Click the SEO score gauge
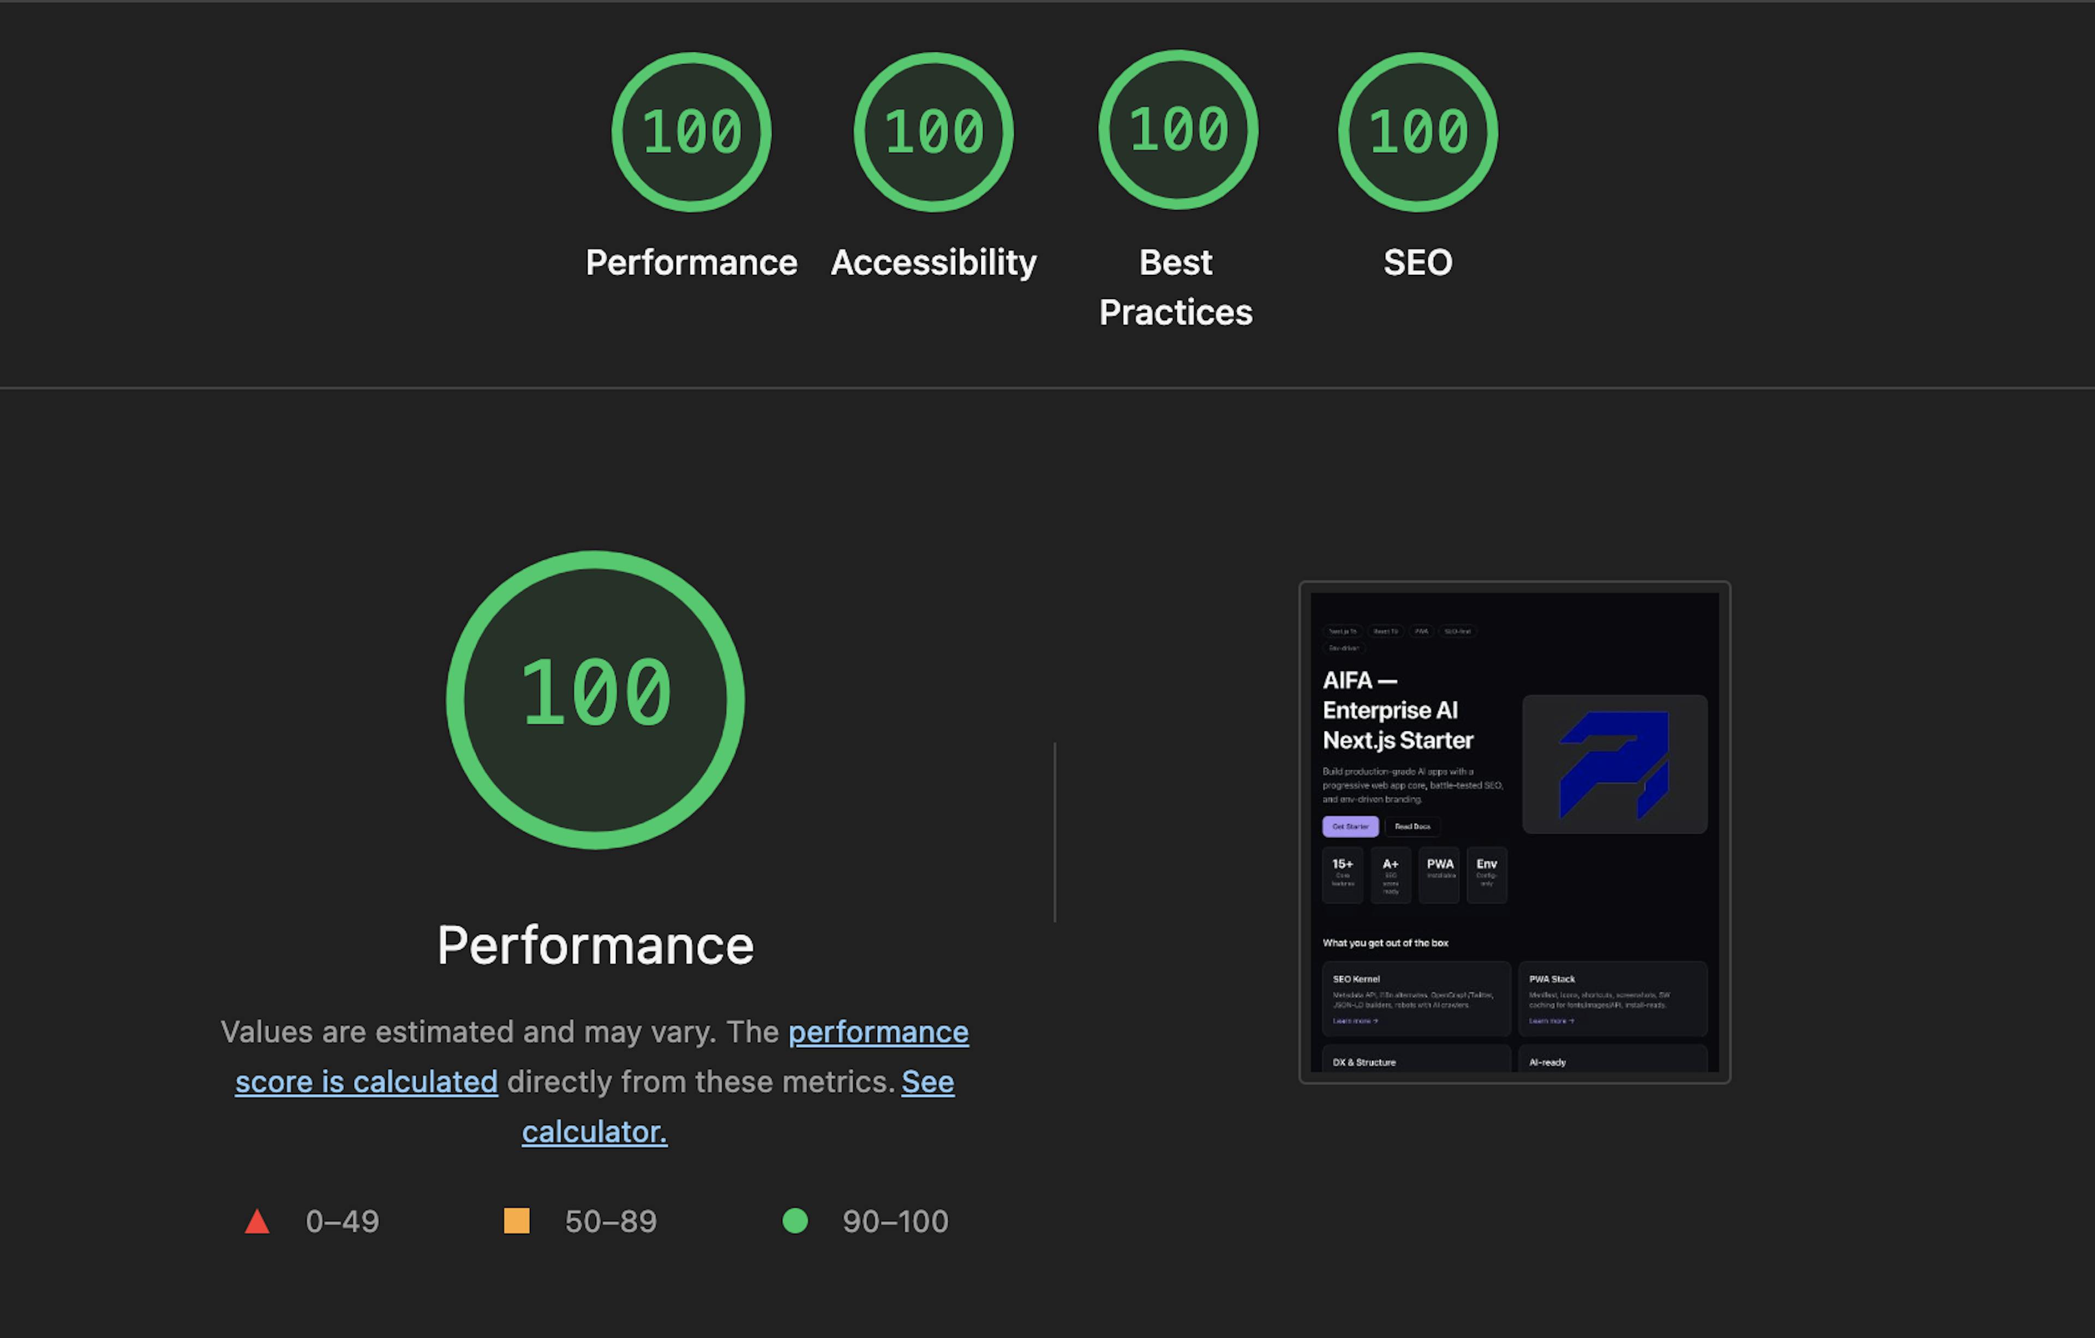 (1418, 131)
